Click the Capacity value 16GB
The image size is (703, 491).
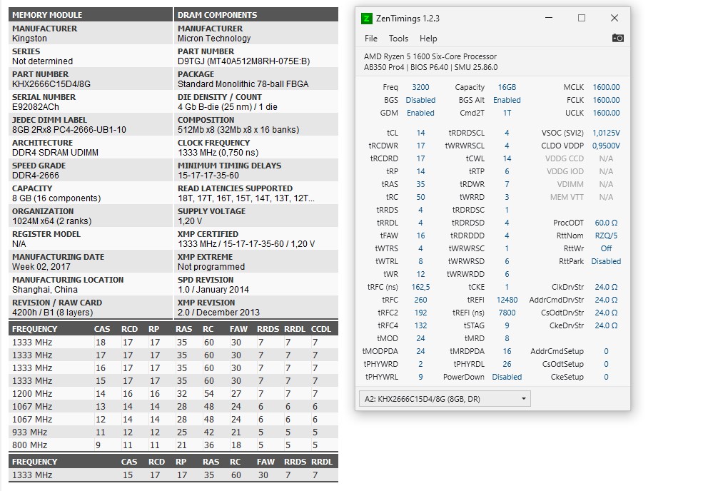(x=507, y=87)
